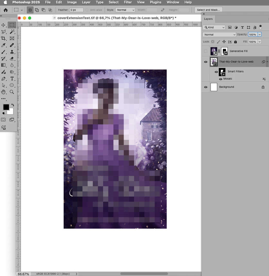Open the Layer menu
Screen dimensions: 269x276
coord(86,2)
